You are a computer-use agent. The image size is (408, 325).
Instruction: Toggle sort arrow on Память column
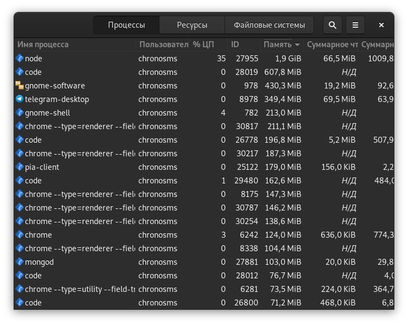297,44
